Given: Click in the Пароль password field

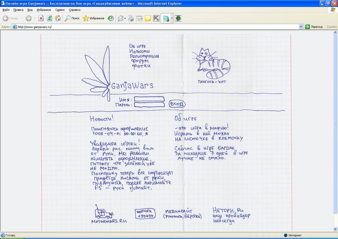Looking at the screenshot, I should point(149,105).
